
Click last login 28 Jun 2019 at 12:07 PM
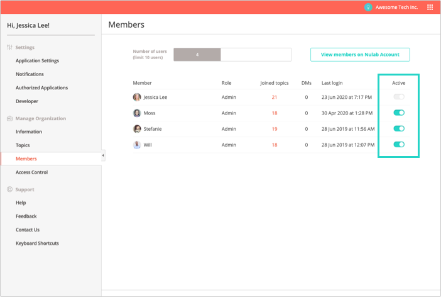[x=348, y=145]
